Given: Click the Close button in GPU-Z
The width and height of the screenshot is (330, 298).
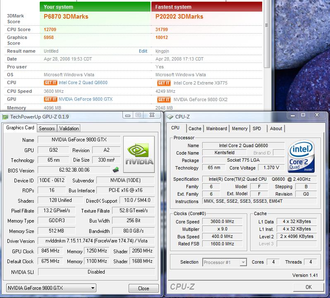Looking at the screenshot, I should pos(143,288).
